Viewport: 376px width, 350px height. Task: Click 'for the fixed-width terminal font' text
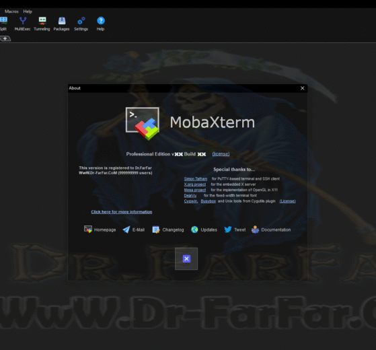click(230, 195)
